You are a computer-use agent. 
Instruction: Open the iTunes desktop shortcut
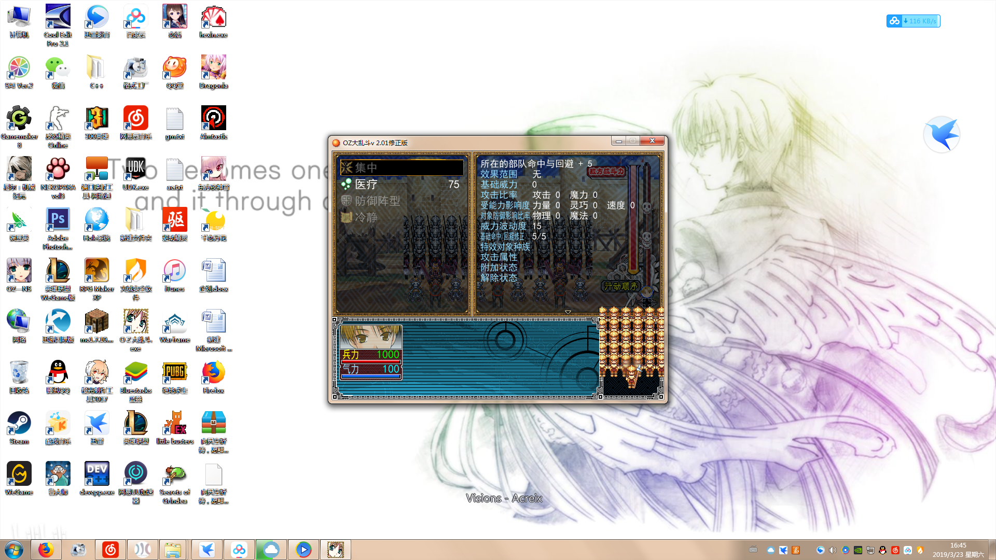coord(174,275)
